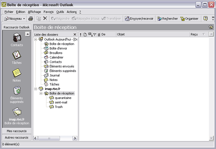216x149 pixels.
Task: Click the Nouveau new message button
Action: point(13,19)
